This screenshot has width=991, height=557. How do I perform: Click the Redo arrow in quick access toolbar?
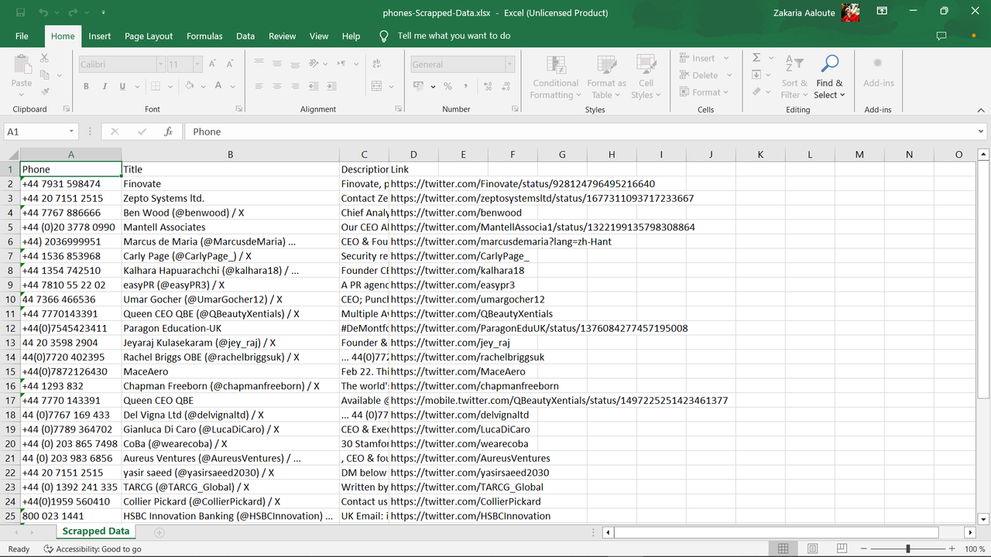(73, 12)
